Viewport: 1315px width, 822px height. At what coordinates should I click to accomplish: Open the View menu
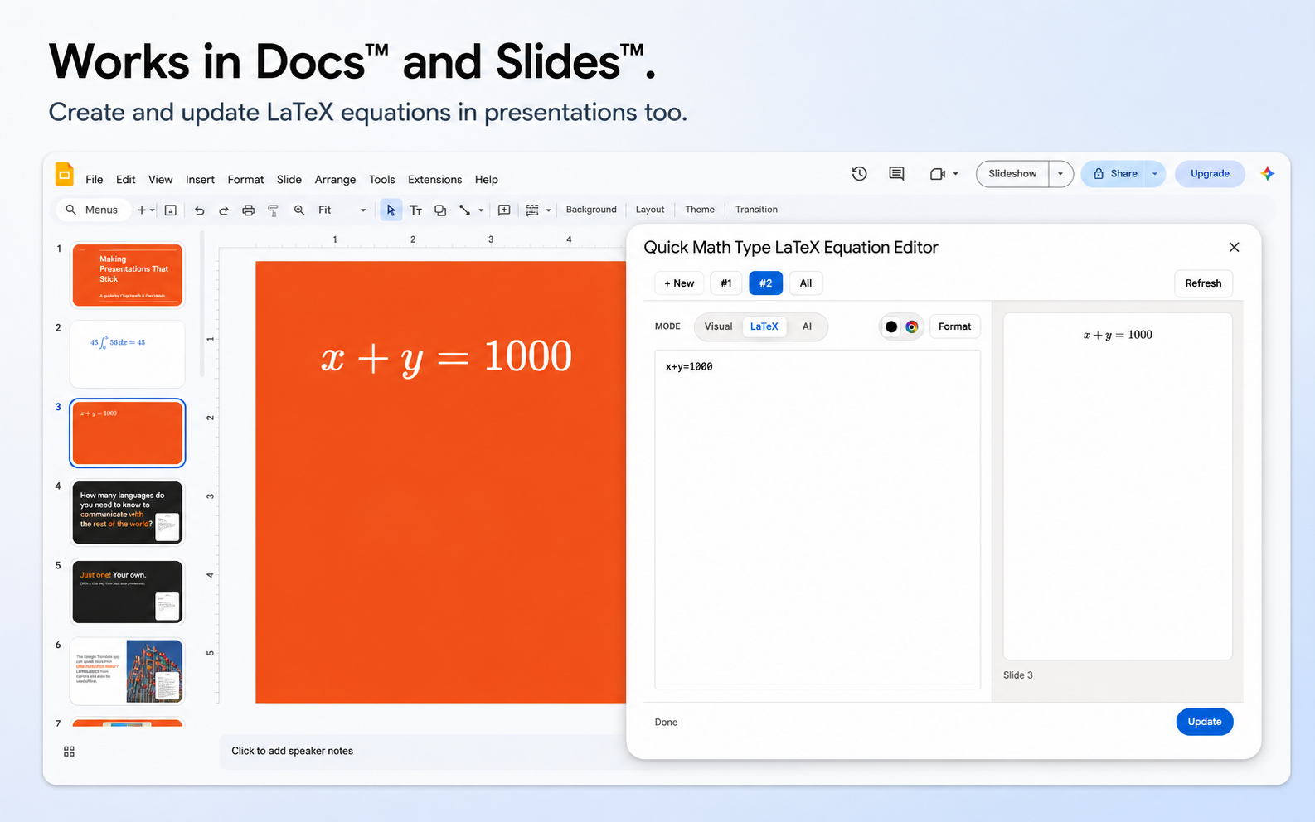click(160, 180)
